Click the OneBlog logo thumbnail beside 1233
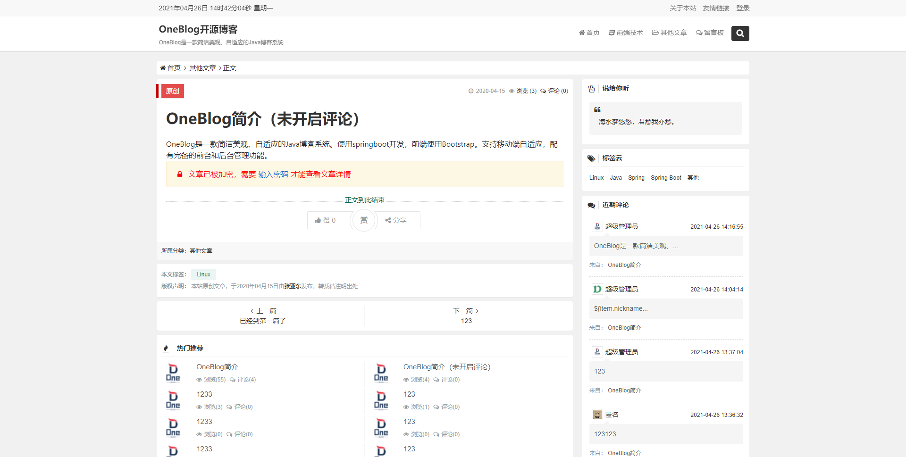The width and height of the screenshot is (906, 457). 173,400
